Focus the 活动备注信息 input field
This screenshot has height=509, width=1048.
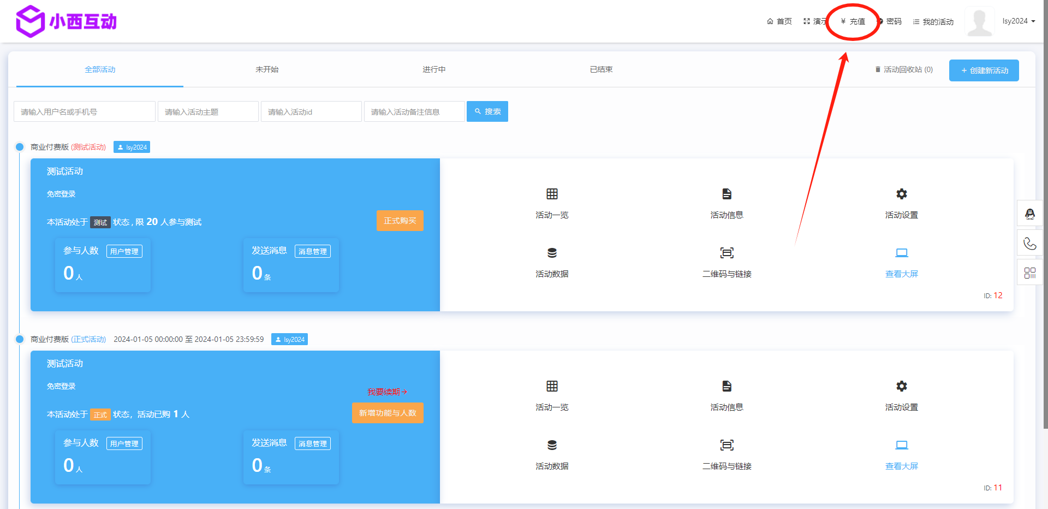coord(414,111)
